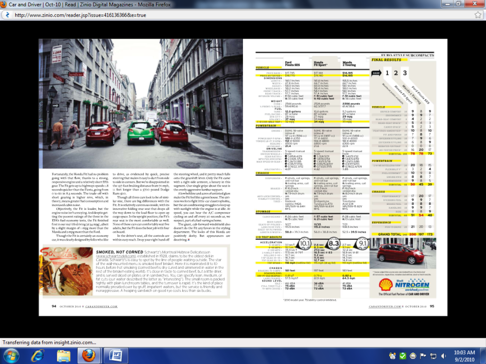Click the "DIMENSIONS" subheading in the specs table

273,78
